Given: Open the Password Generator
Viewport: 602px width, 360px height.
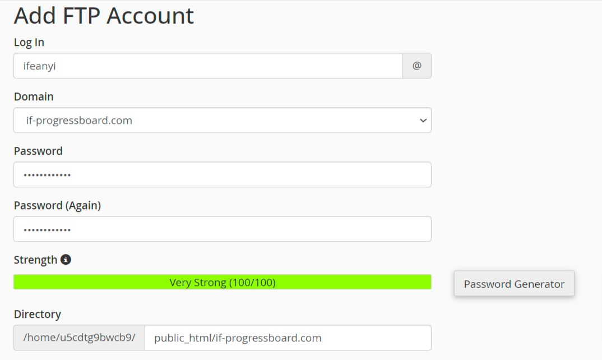Looking at the screenshot, I should (x=514, y=284).
